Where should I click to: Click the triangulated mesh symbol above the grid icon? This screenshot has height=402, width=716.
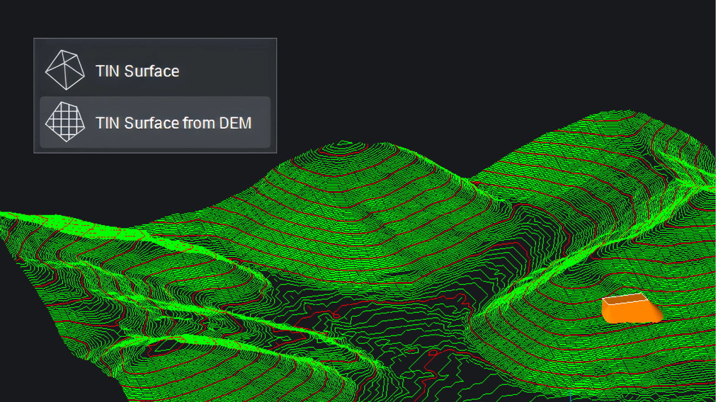(x=65, y=69)
